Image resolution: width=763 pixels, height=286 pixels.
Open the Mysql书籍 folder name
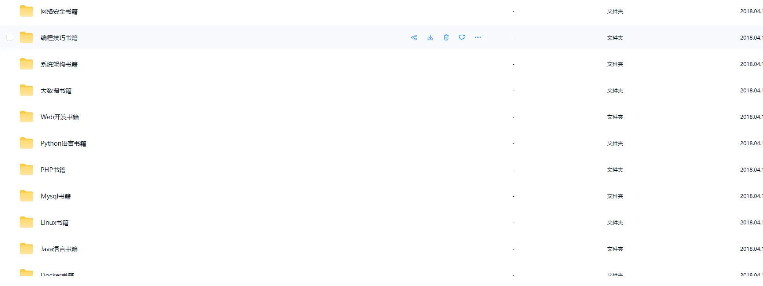pos(56,196)
